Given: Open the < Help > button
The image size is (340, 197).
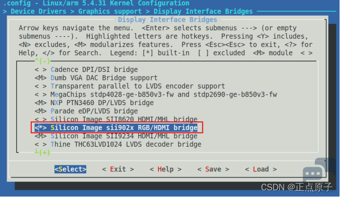Looking at the screenshot, I should point(166,169).
